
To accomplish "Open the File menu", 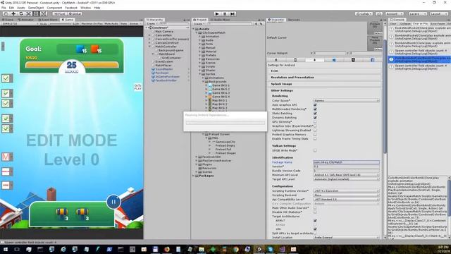I will [4, 8].
